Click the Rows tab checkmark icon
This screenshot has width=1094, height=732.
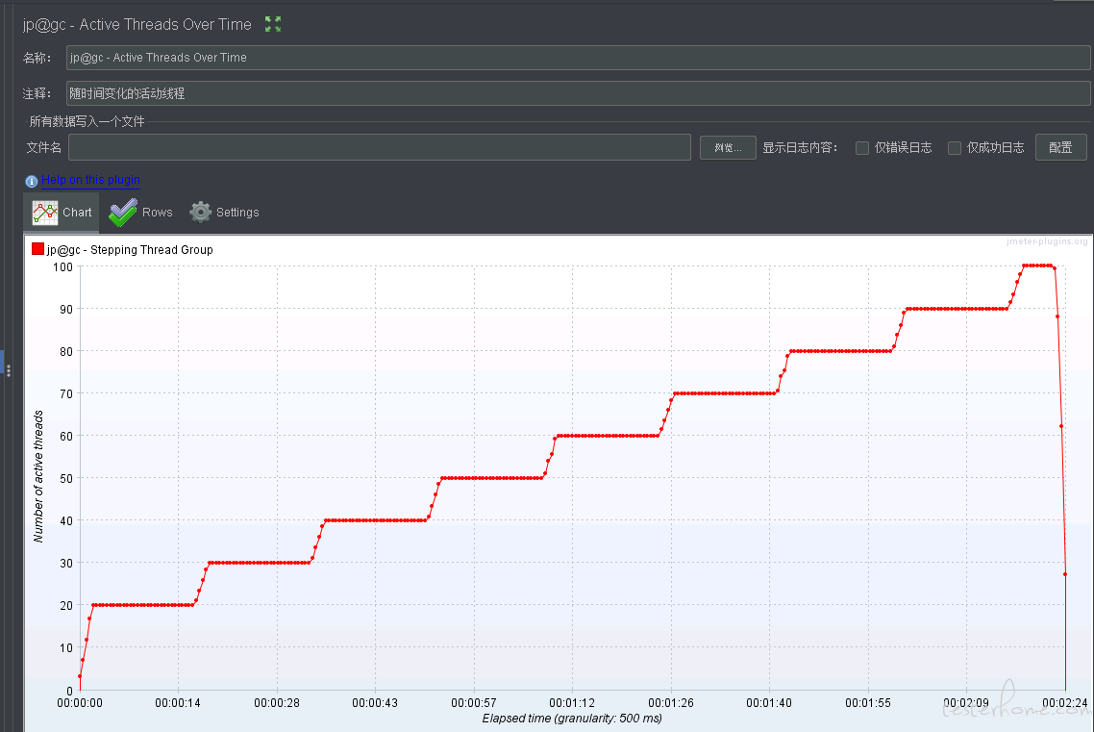coord(123,213)
